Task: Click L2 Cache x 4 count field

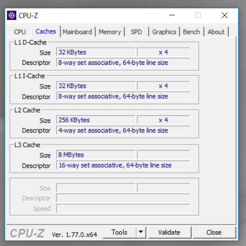Action: [164, 120]
